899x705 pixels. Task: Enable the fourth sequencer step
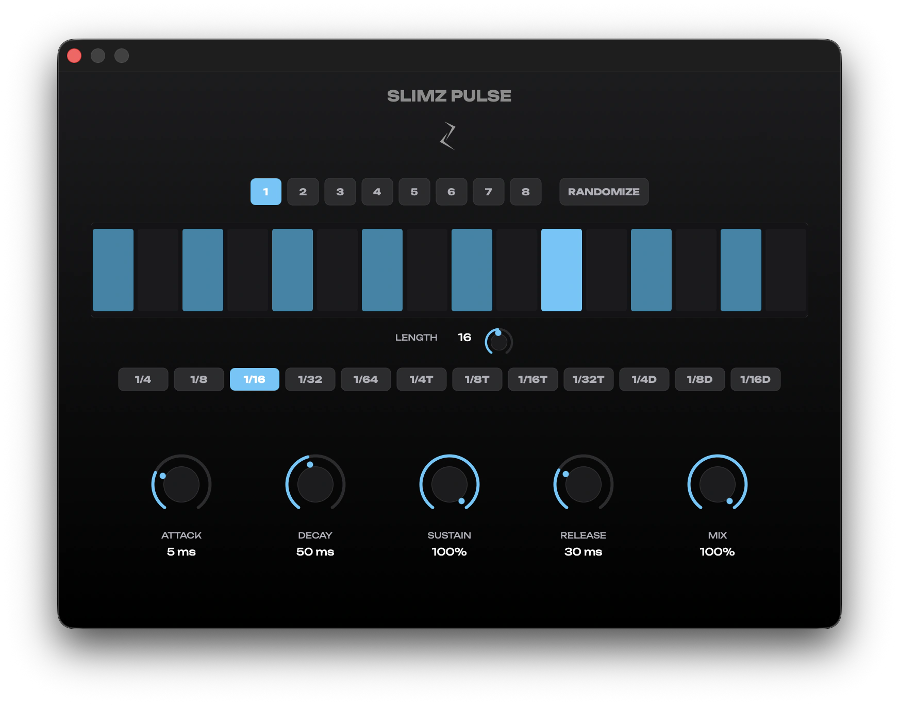tap(248, 270)
